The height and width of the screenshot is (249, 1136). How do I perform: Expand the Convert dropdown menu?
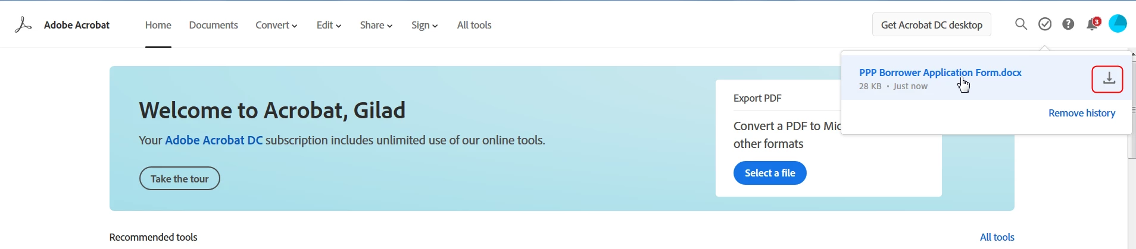pos(276,25)
